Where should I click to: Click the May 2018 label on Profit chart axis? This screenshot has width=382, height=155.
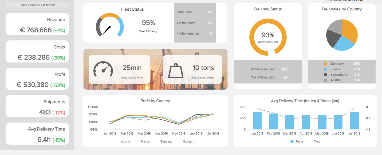(179, 133)
